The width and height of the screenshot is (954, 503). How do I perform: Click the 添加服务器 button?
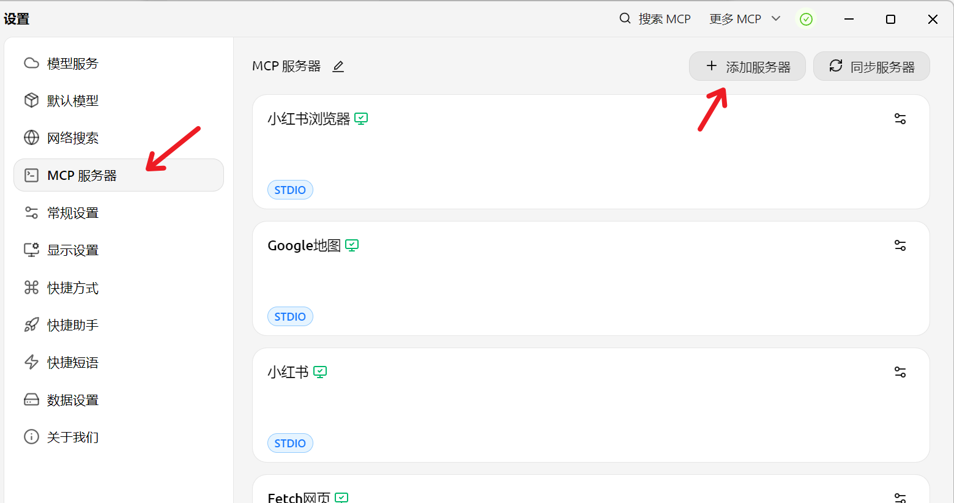[x=747, y=66]
